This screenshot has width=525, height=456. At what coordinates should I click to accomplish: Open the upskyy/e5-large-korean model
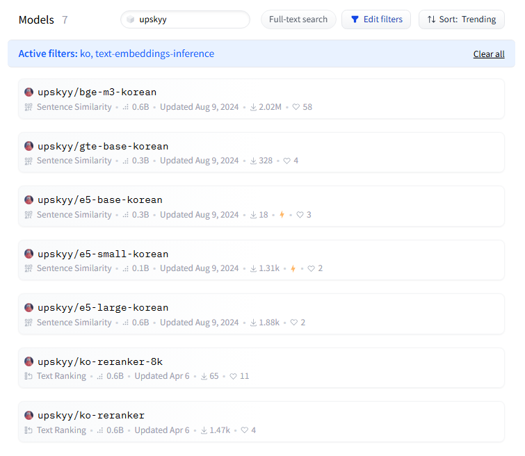[x=261, y=314]
